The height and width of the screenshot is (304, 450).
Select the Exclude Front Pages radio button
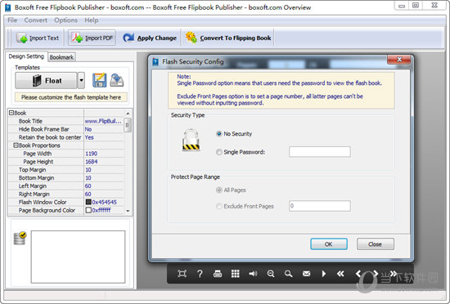click(219, 206)
